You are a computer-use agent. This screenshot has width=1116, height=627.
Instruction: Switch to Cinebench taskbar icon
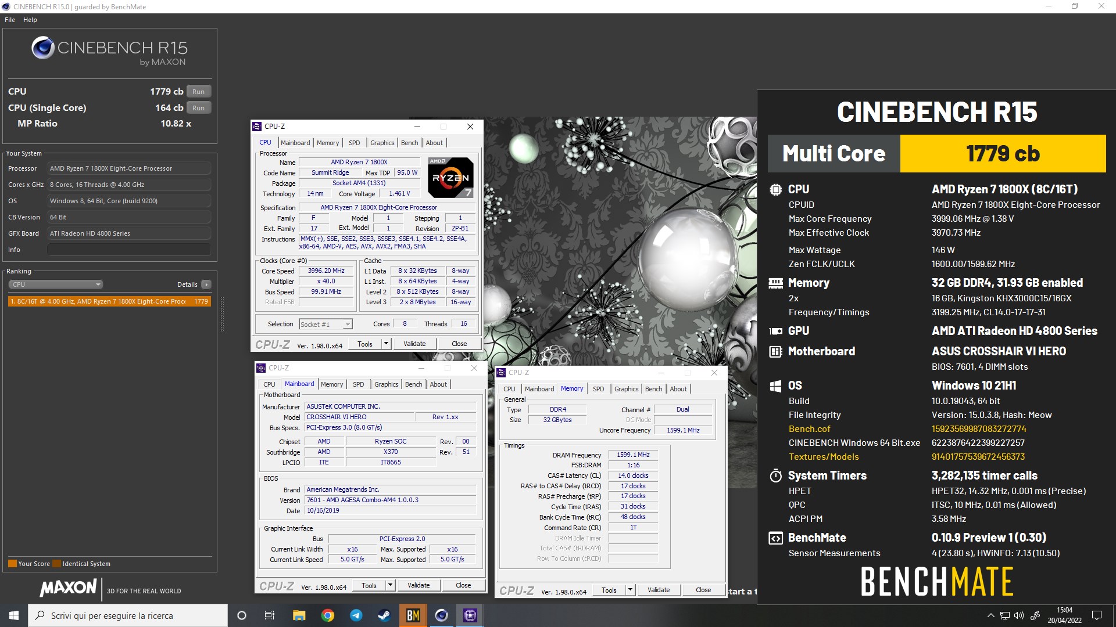[x=442, y=615]
